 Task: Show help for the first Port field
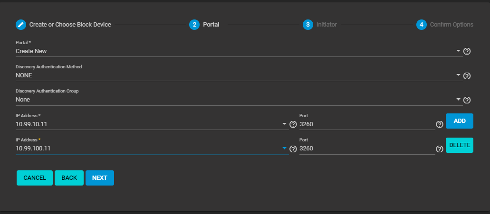click(440, 124)
